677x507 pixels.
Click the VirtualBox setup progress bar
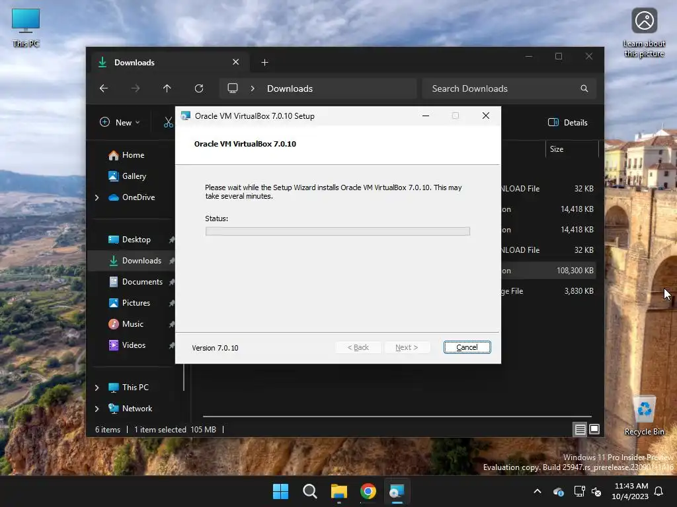[x=338, y=232]
